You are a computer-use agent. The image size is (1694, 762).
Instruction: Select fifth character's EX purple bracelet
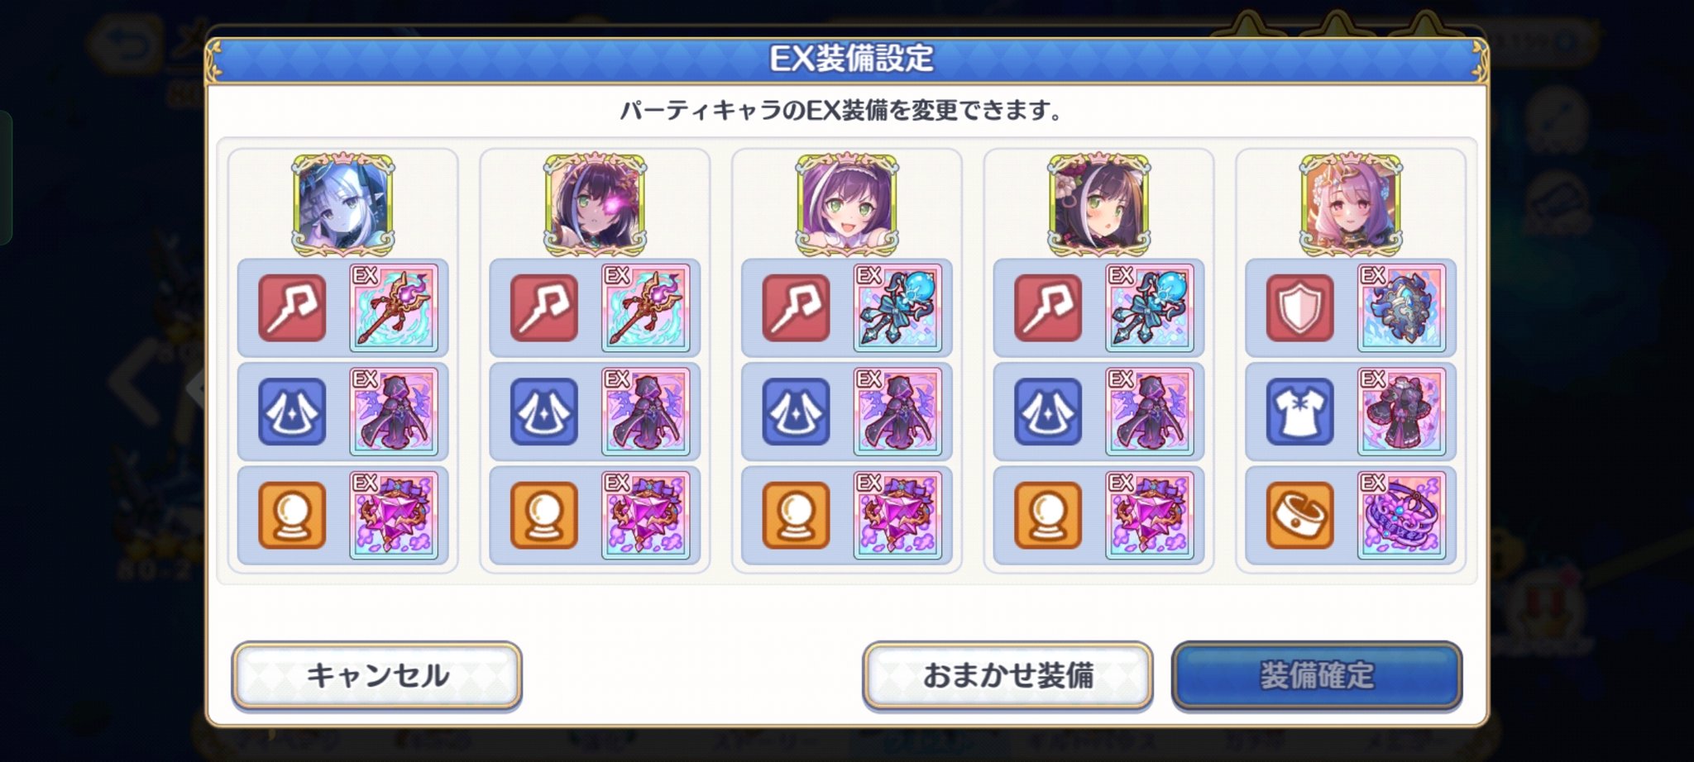[1402, 515]
